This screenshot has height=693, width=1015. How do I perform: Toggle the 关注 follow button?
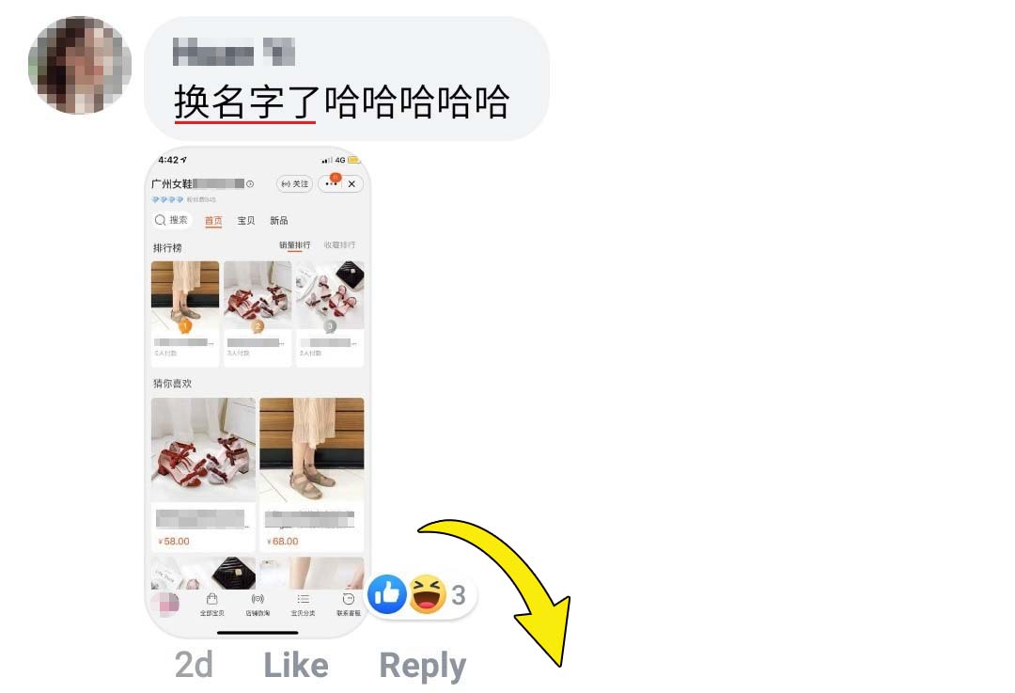click(x=294, y=184)
